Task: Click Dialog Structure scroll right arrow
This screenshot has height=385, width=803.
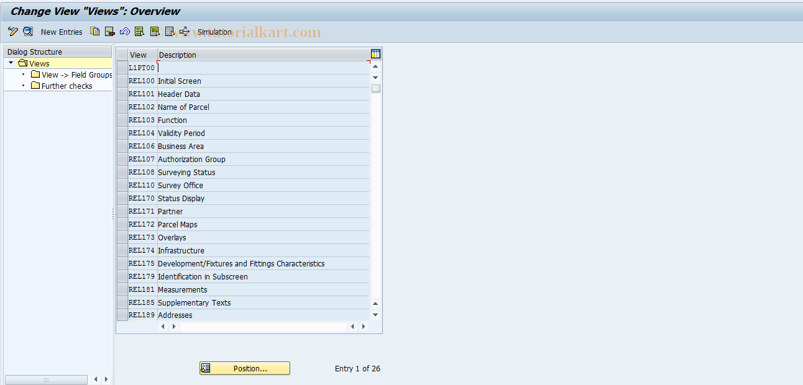Action: point(106,379)
